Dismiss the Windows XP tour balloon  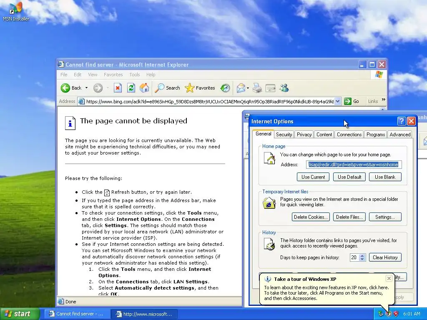coord(389,278)
